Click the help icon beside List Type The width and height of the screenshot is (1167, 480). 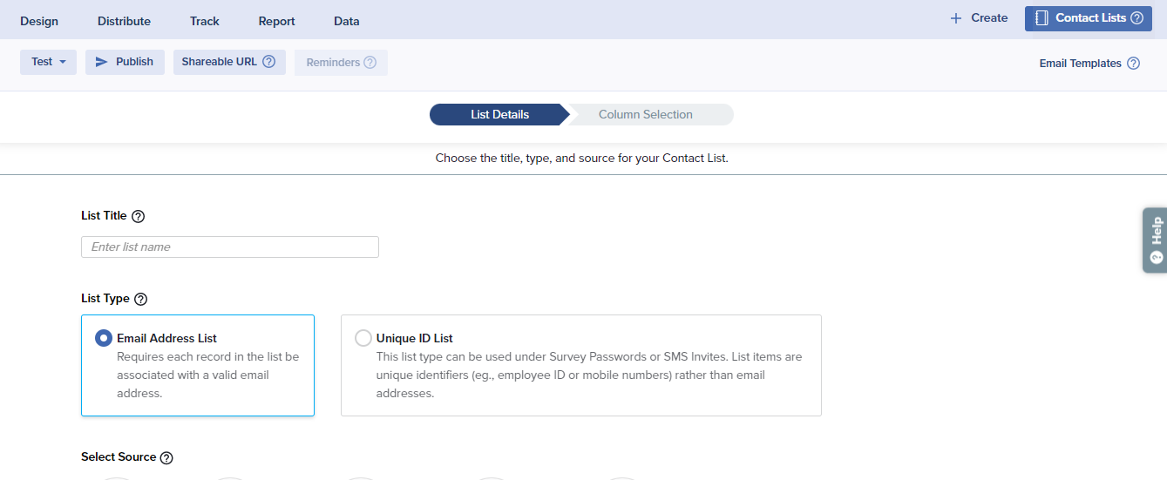coord(140,299)
